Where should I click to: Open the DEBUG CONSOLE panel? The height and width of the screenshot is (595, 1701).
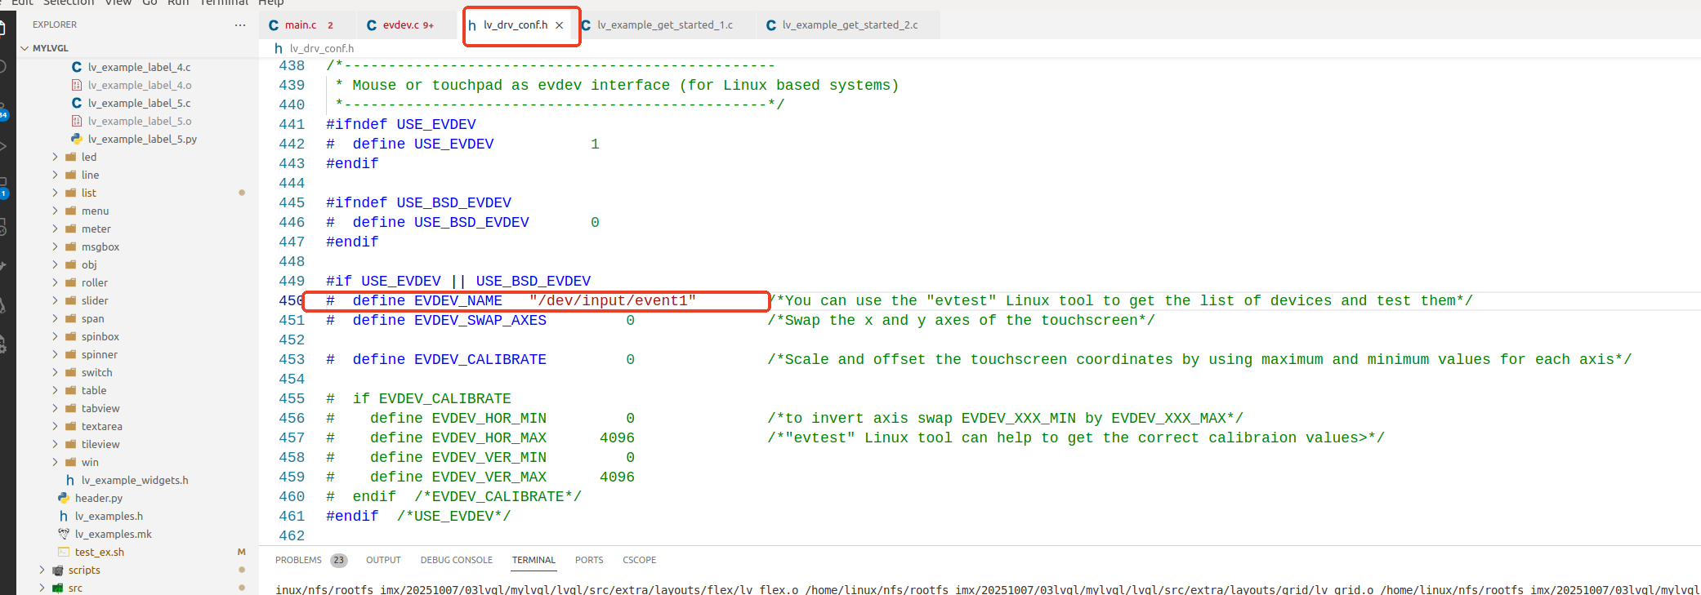click(457, 560)
